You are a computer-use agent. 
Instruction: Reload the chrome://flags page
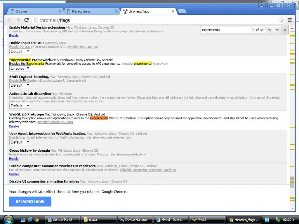(x=27, y=20)
